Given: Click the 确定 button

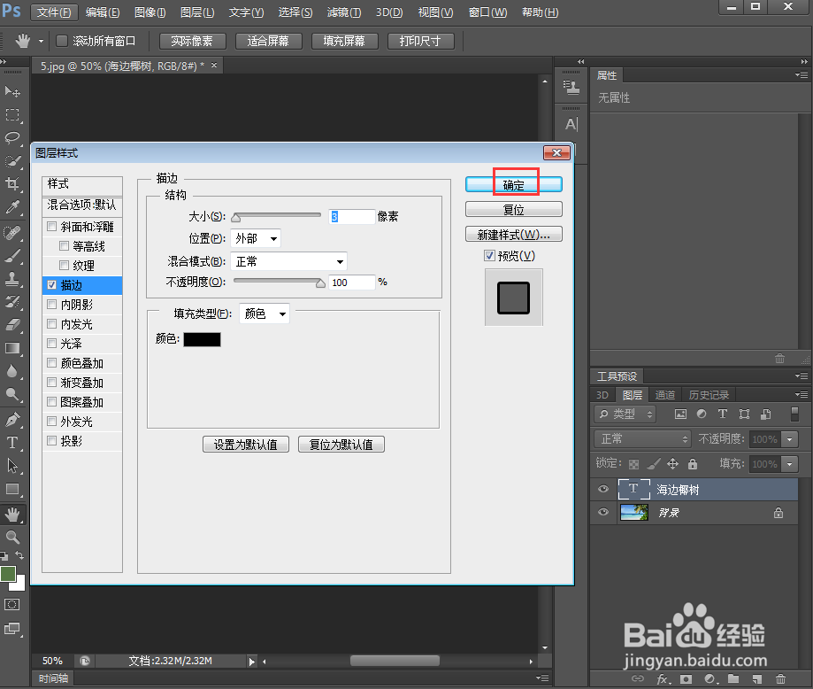Looking at the screenshot, I should click(x=513, y=182).
